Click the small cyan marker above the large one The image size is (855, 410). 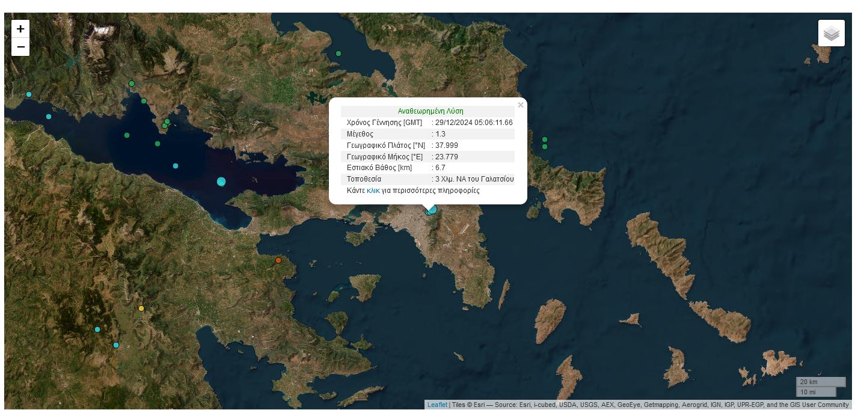(176, 166)
